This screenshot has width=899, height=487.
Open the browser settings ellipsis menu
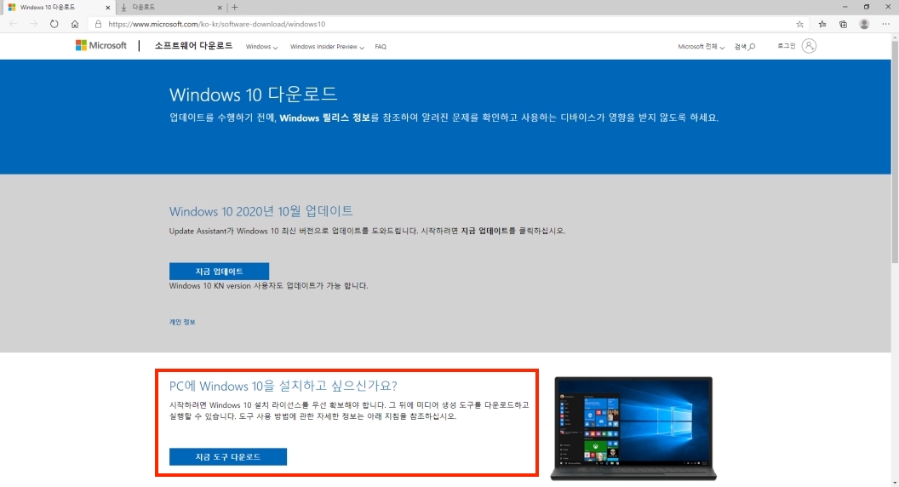tap(885, 24)
